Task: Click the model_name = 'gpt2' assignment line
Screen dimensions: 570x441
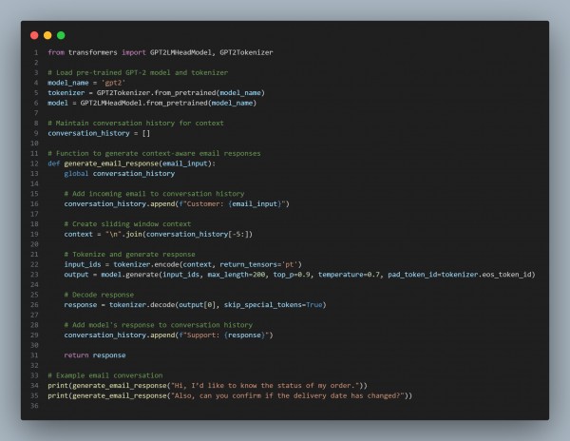Action: coord(86,83)
